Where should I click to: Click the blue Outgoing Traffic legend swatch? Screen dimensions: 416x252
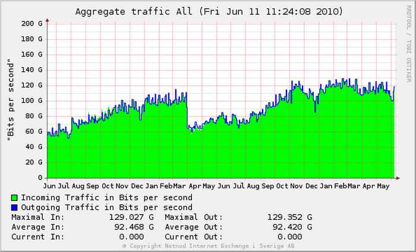click(x=14, y=207)
